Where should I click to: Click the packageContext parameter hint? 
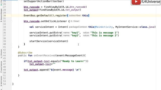78,27
